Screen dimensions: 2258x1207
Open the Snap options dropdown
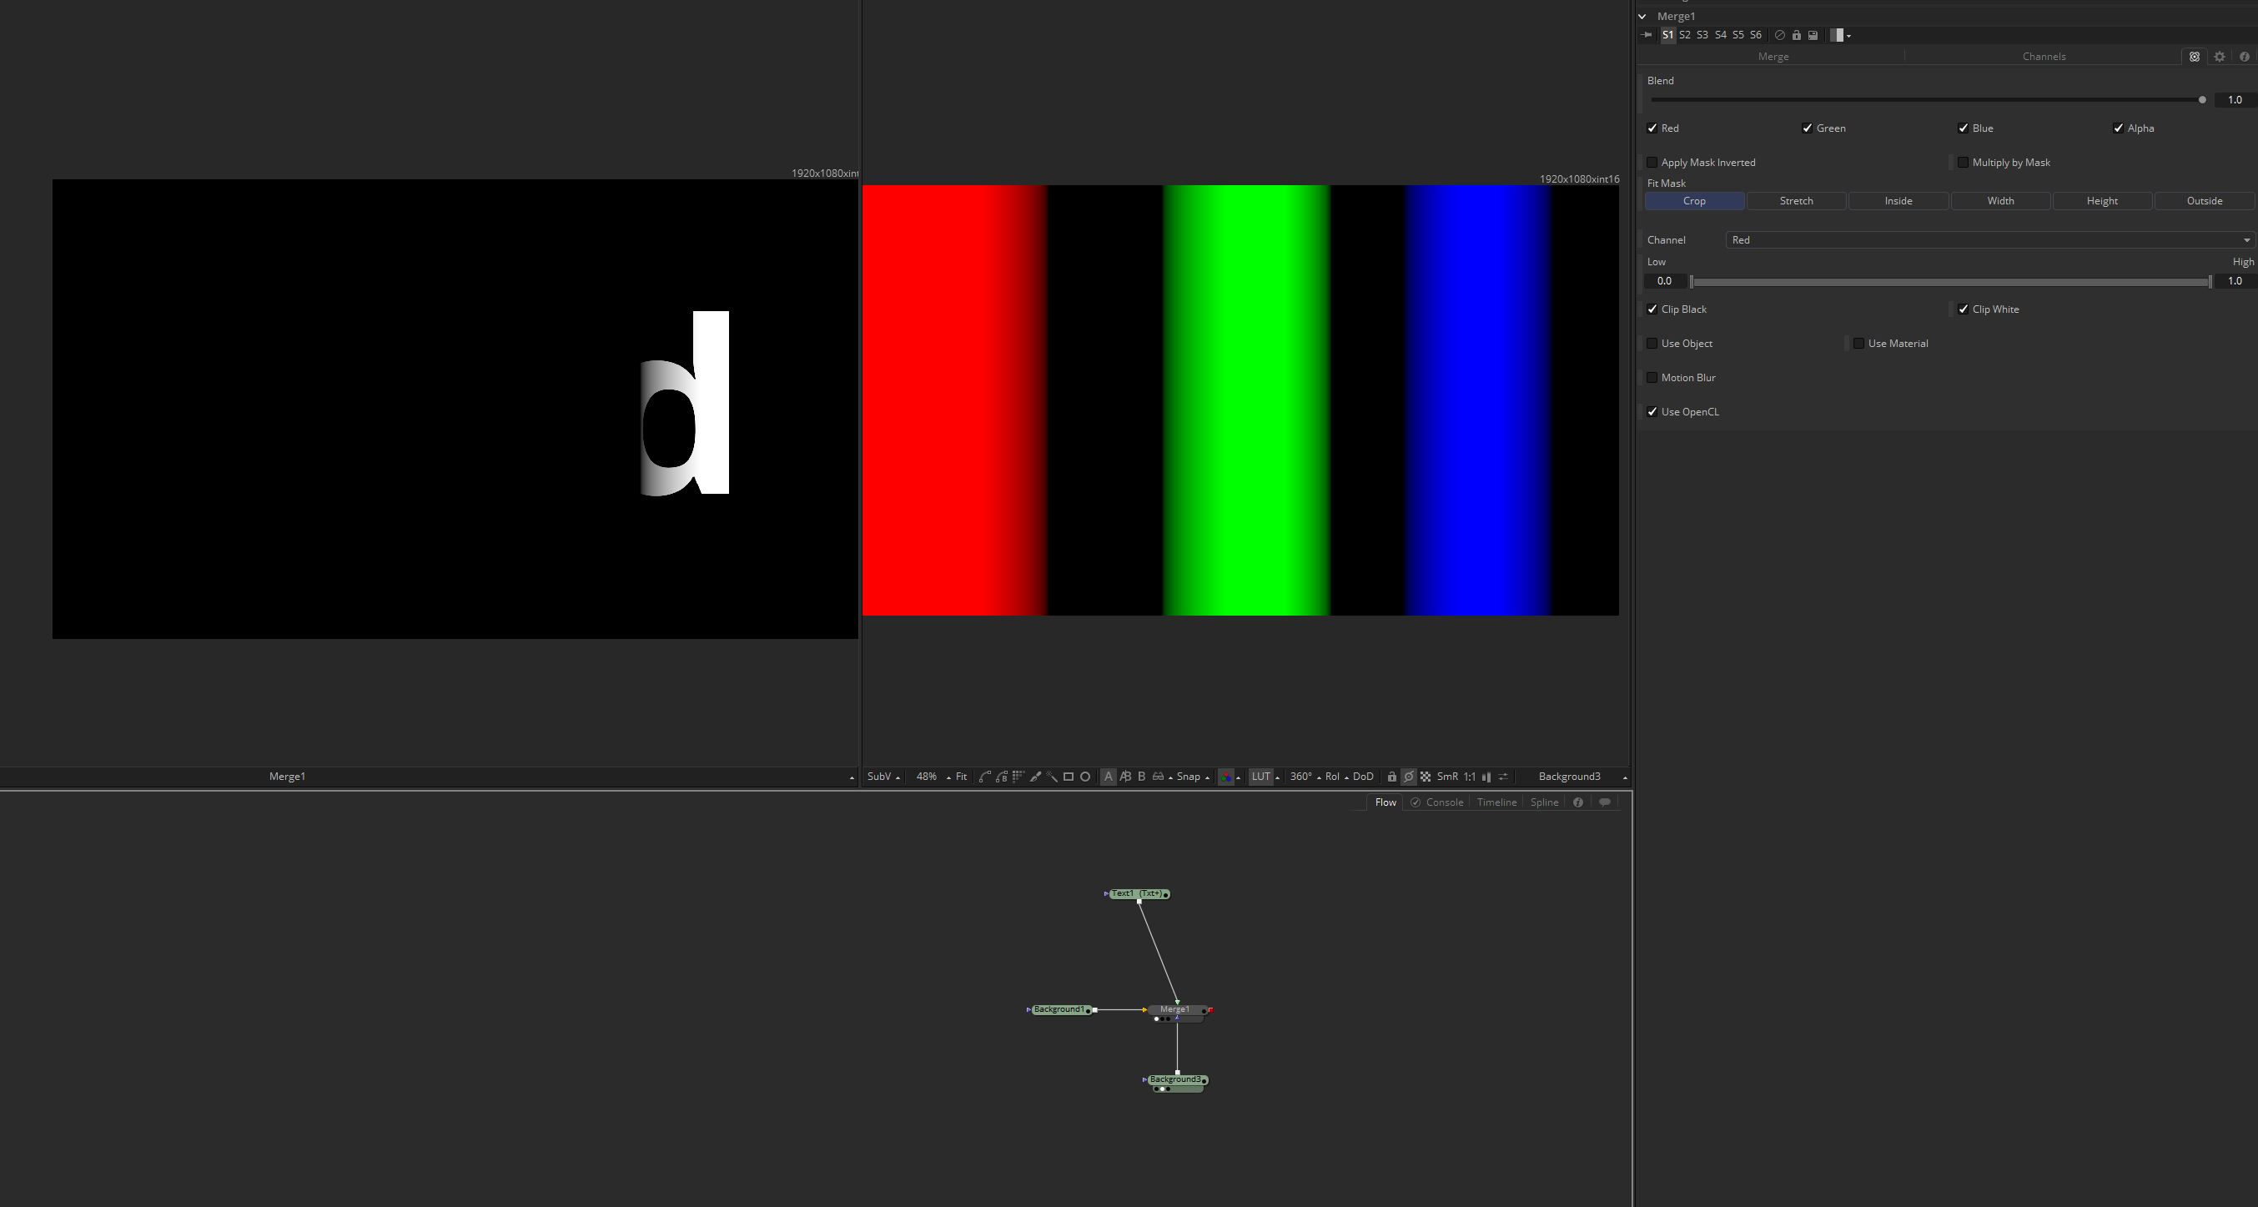click(1207, 777)
